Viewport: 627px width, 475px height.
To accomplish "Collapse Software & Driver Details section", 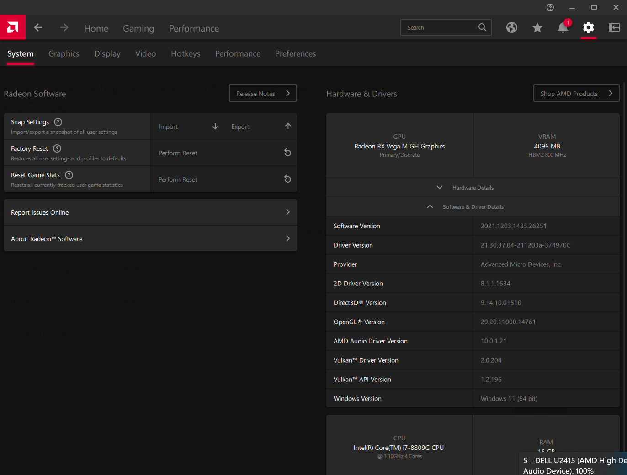I will tap(473, 207).
